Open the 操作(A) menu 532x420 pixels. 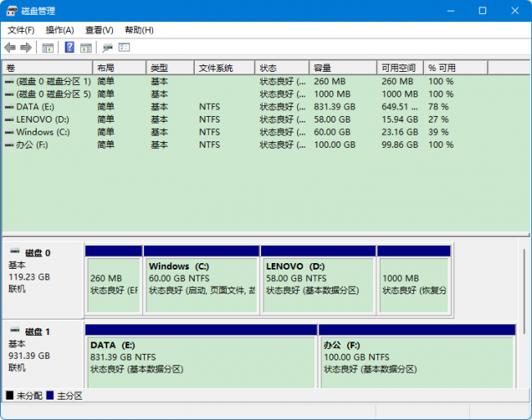pyautogui.click(x=60, y=30)
